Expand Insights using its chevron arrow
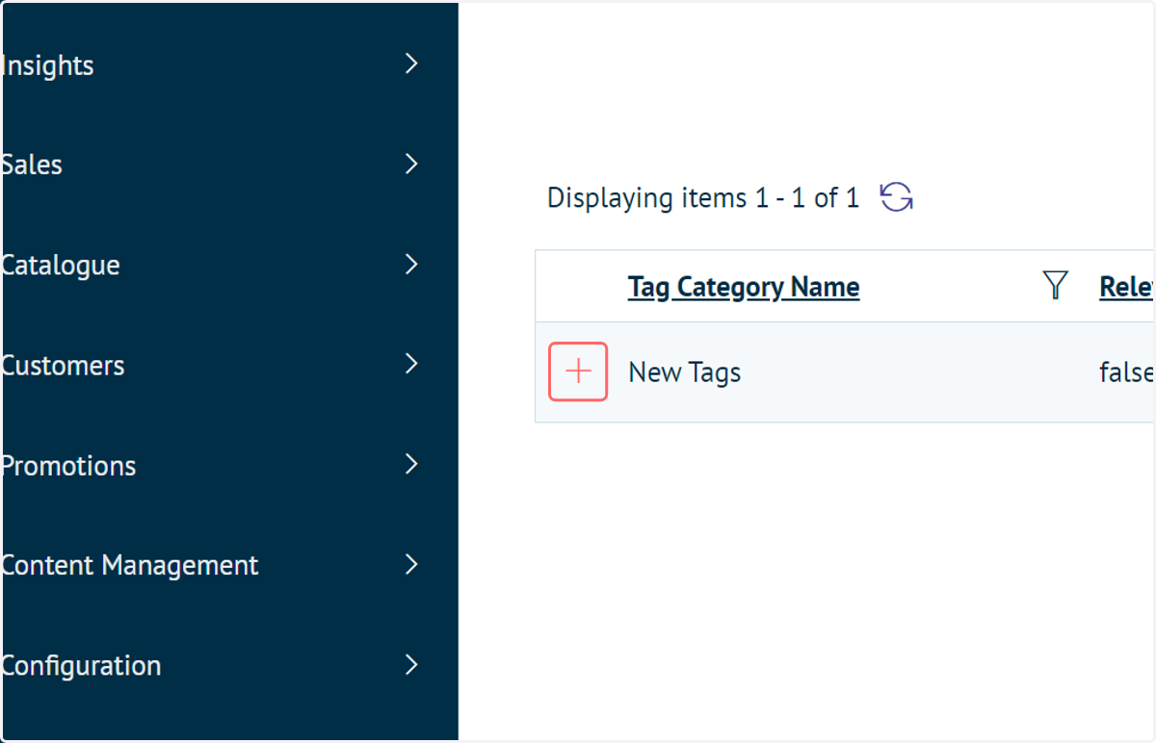1156x743 pixels. click(412, 64)
